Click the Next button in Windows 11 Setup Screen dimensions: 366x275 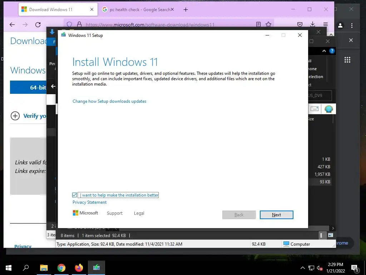click(276, 215)
